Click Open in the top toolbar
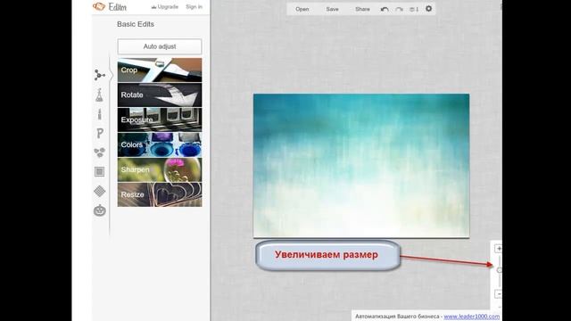 click(x=302, y=9)
